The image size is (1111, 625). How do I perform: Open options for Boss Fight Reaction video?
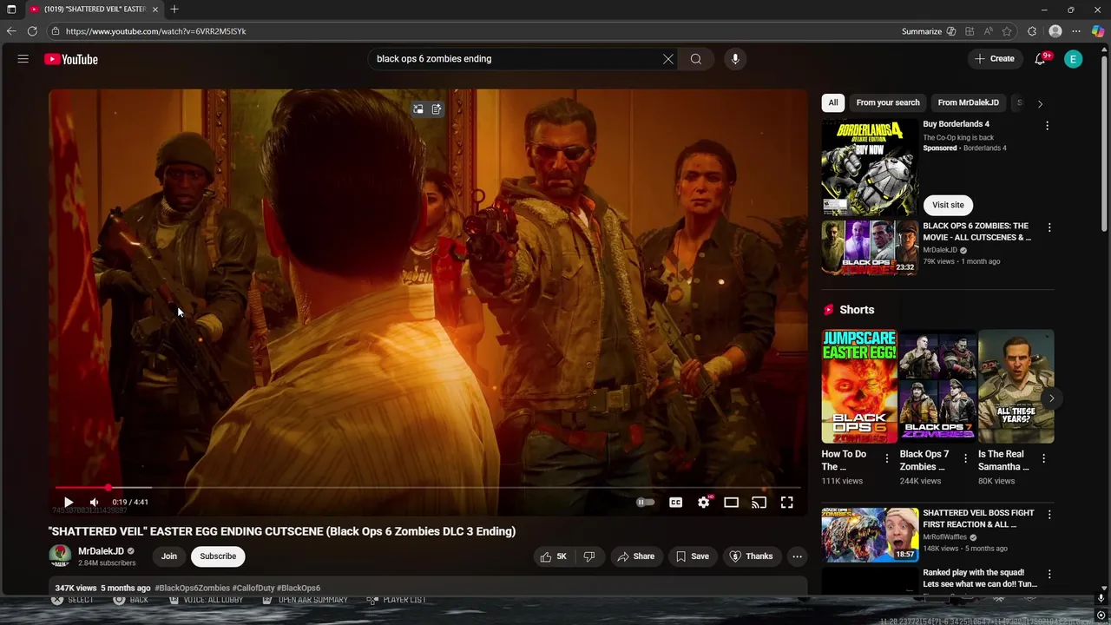click(1049, 515)
